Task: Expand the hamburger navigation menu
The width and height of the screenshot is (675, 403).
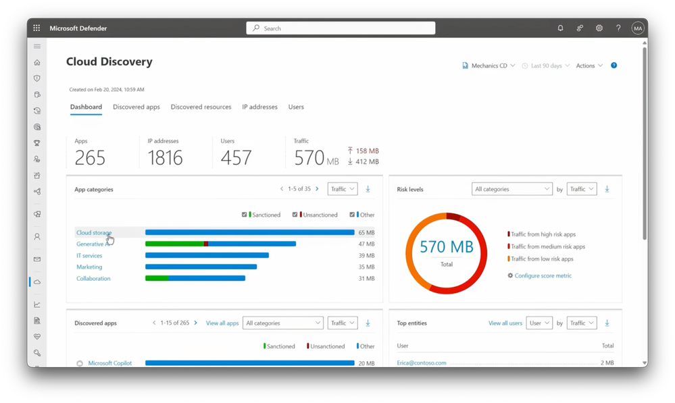Action: (x=37, y=46)
